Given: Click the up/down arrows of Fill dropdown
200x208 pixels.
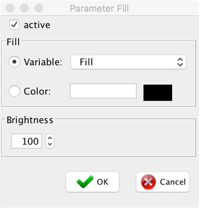Looking at the screenshot, I should click(x=180, y=62).
